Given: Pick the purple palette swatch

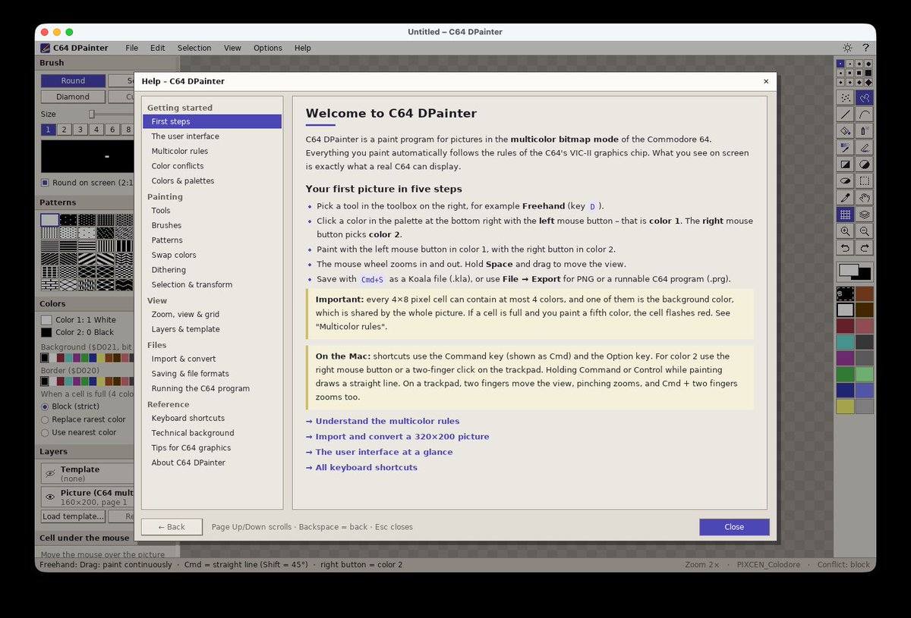Looking at the screenshot, I should pyautogui.click(x=845, y=358).
